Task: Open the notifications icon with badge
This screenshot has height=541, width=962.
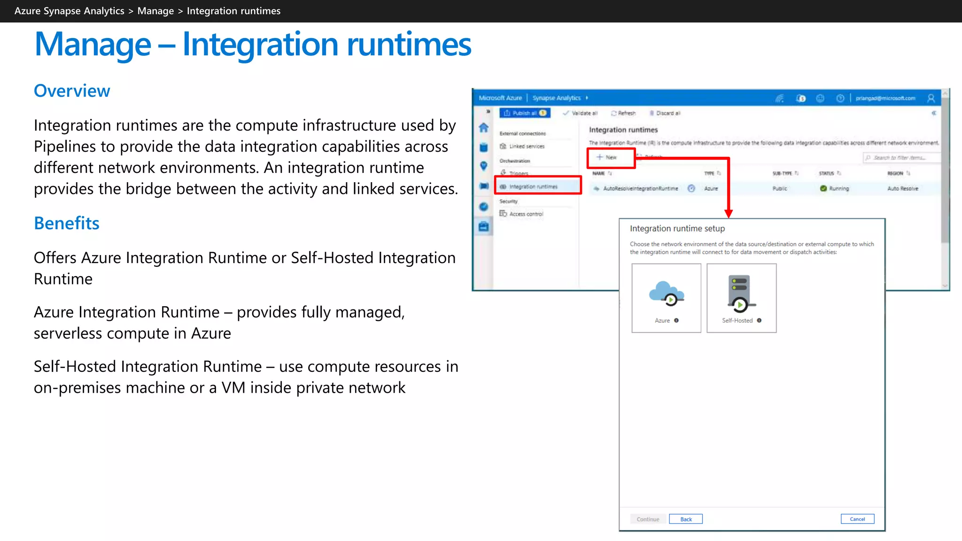Action: click(801, 98)
